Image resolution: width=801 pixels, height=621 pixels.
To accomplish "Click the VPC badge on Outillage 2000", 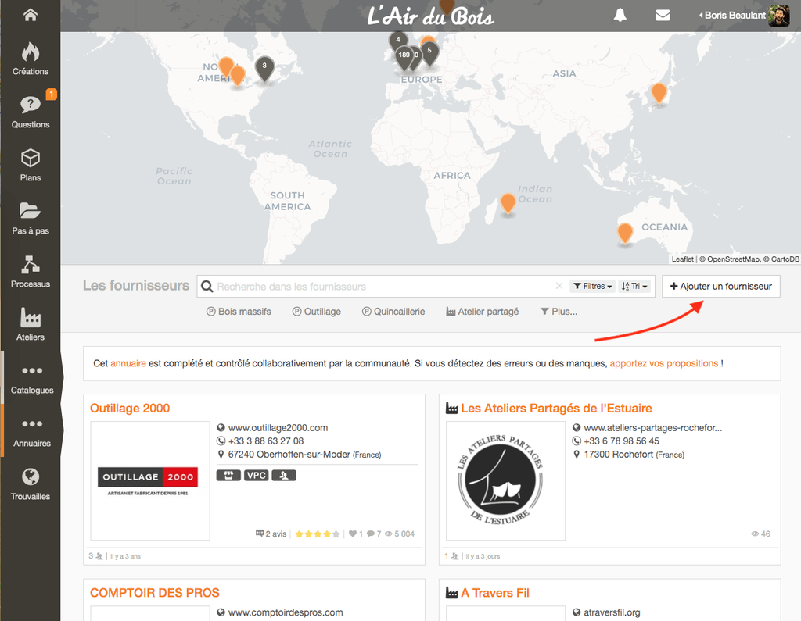I will [x=256, y=476].
